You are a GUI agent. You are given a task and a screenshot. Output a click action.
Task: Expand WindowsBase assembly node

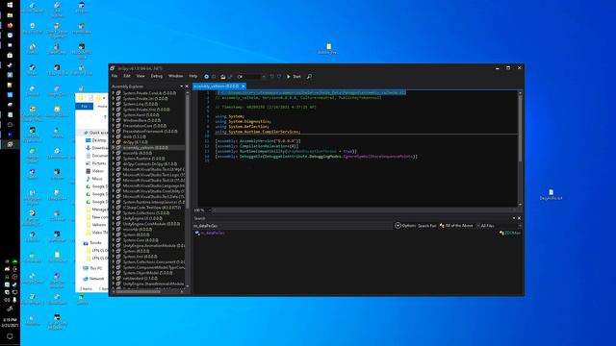point(114,120)
